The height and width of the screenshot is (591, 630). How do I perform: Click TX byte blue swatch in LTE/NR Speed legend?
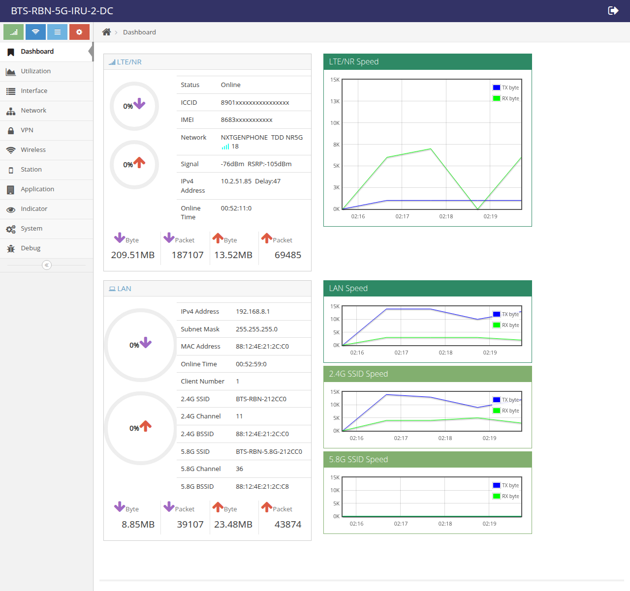click(x=497, y=88)
